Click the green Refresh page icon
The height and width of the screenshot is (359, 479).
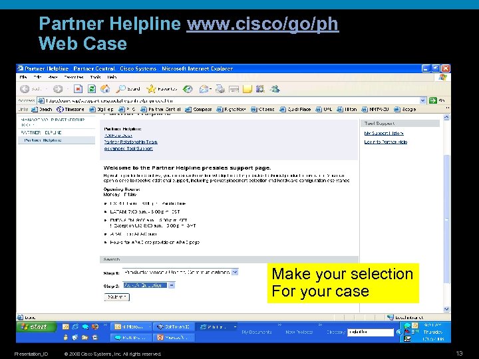[92, 89]
